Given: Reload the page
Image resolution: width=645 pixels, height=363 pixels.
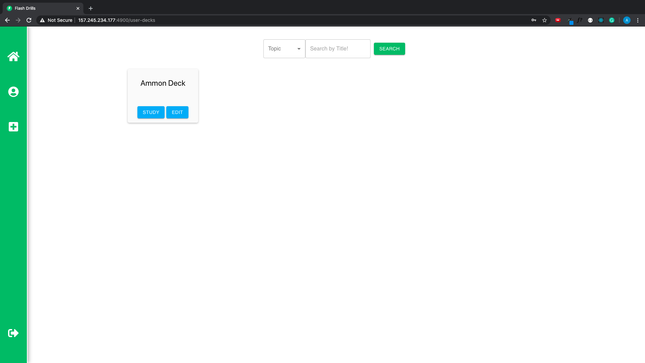Looking at the screenshot, I should point(29,20).
